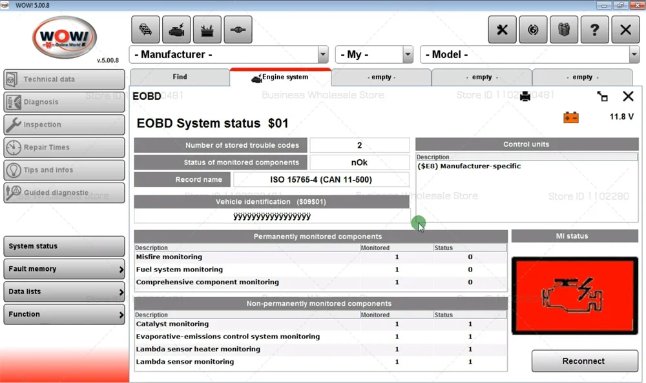Screen dimensions: 646x383
Task: Expand the Function submenu
Action: tap(64, 314)
